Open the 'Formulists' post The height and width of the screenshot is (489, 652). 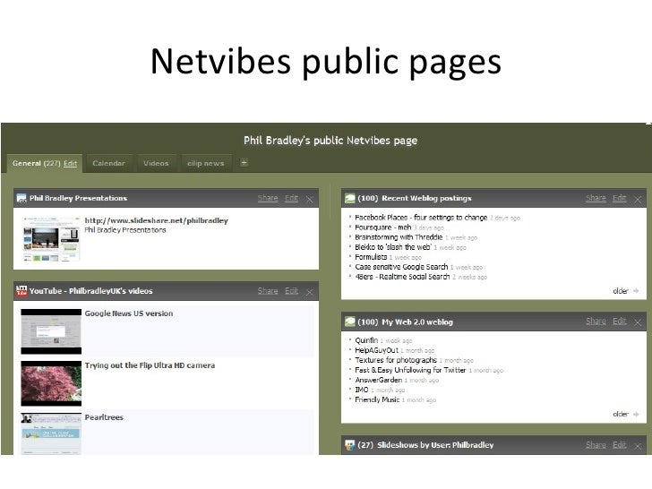click(x=371, y=257)
